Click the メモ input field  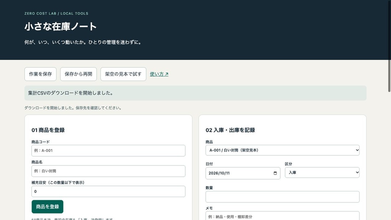[x=282, y=216]
